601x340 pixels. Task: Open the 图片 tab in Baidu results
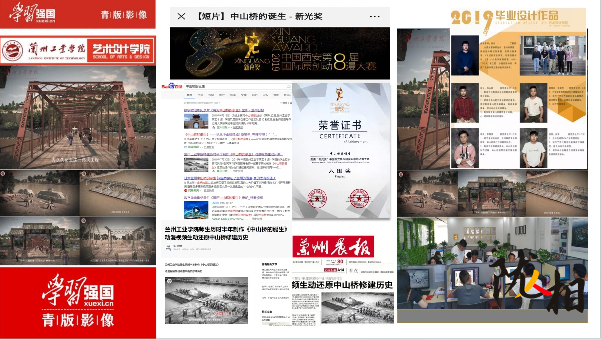(222, 95)
